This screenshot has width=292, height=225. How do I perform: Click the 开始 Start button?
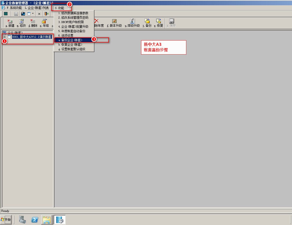(6, 220)
